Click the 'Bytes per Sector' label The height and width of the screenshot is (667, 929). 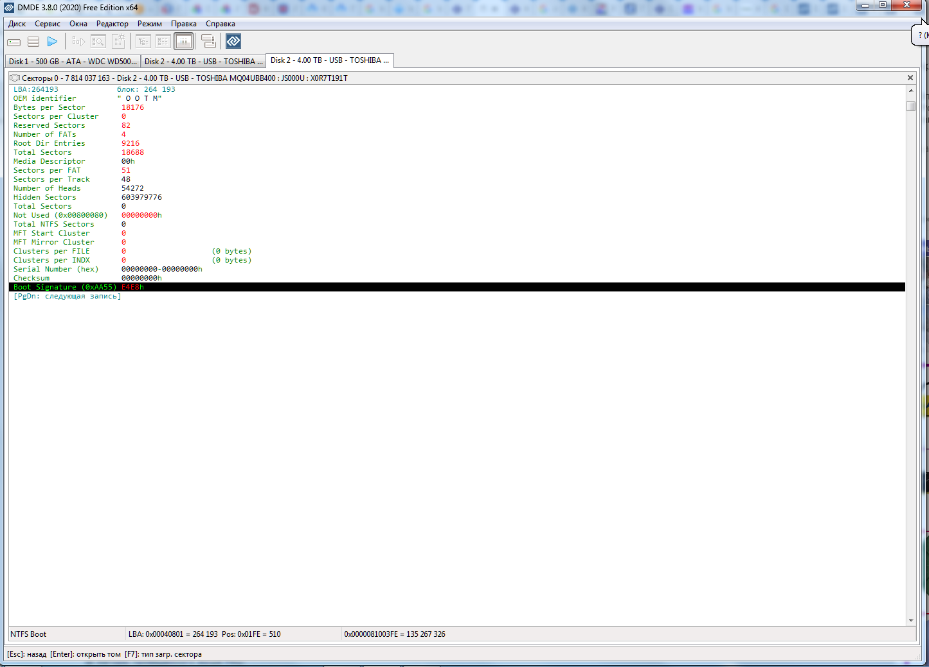pyautogui.click(x=50, y=108)
